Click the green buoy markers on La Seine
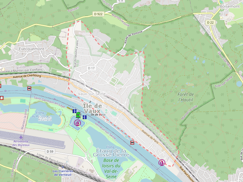The image size is (243, 182). coord(79,115)
